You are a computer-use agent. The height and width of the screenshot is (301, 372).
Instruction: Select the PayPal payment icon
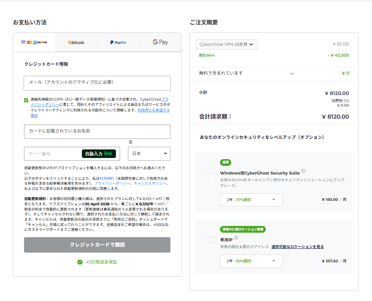(117, 42)
